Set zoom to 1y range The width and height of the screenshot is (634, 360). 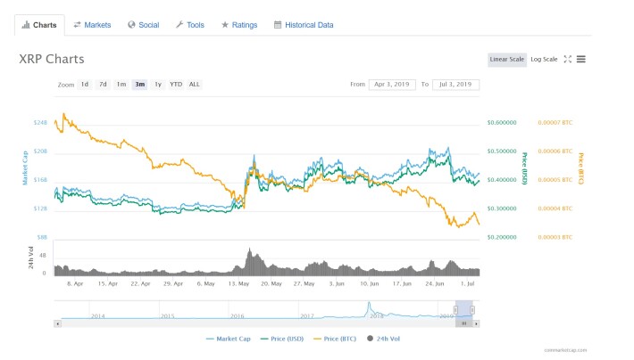pyautogui.click(x=158, y=85)
